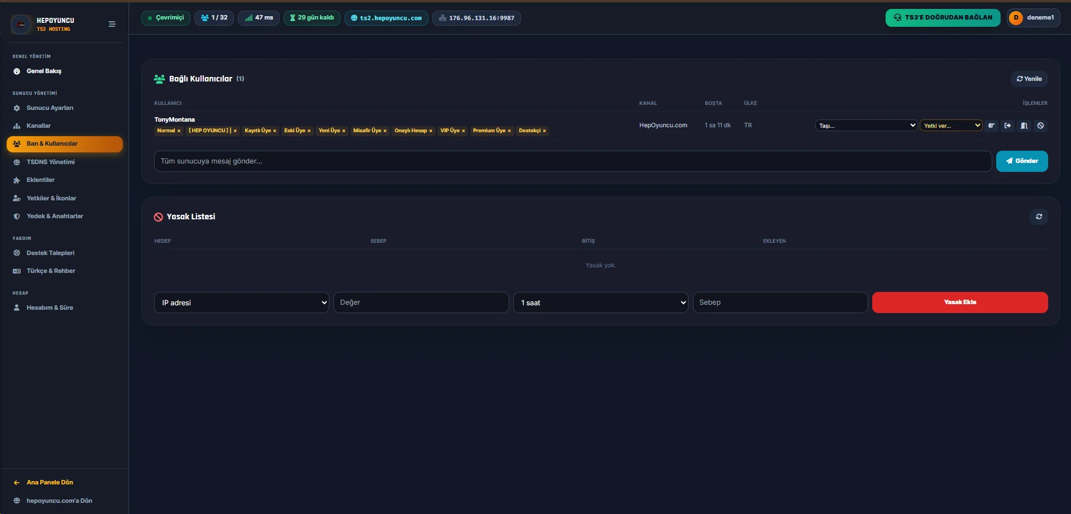Click the orange 'D' user avatar
The image size is (1071, 514).
[x=1016, y=18]
